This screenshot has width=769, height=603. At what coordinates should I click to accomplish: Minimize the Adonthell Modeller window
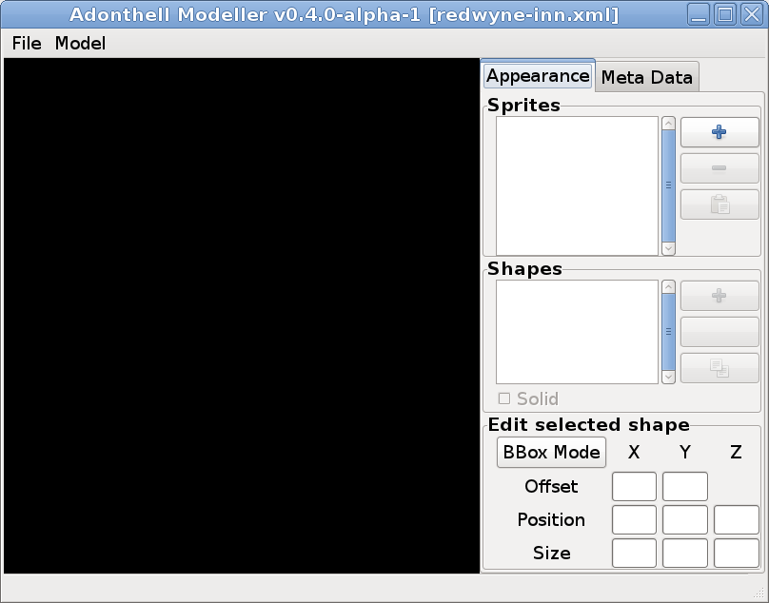[x=699, y=14]
